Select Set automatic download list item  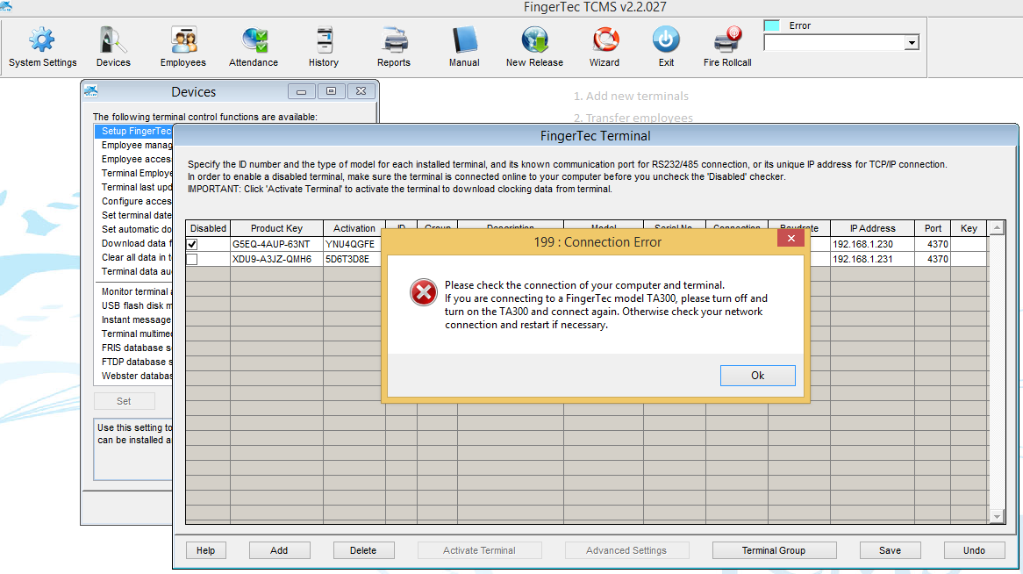pos(133,229)
